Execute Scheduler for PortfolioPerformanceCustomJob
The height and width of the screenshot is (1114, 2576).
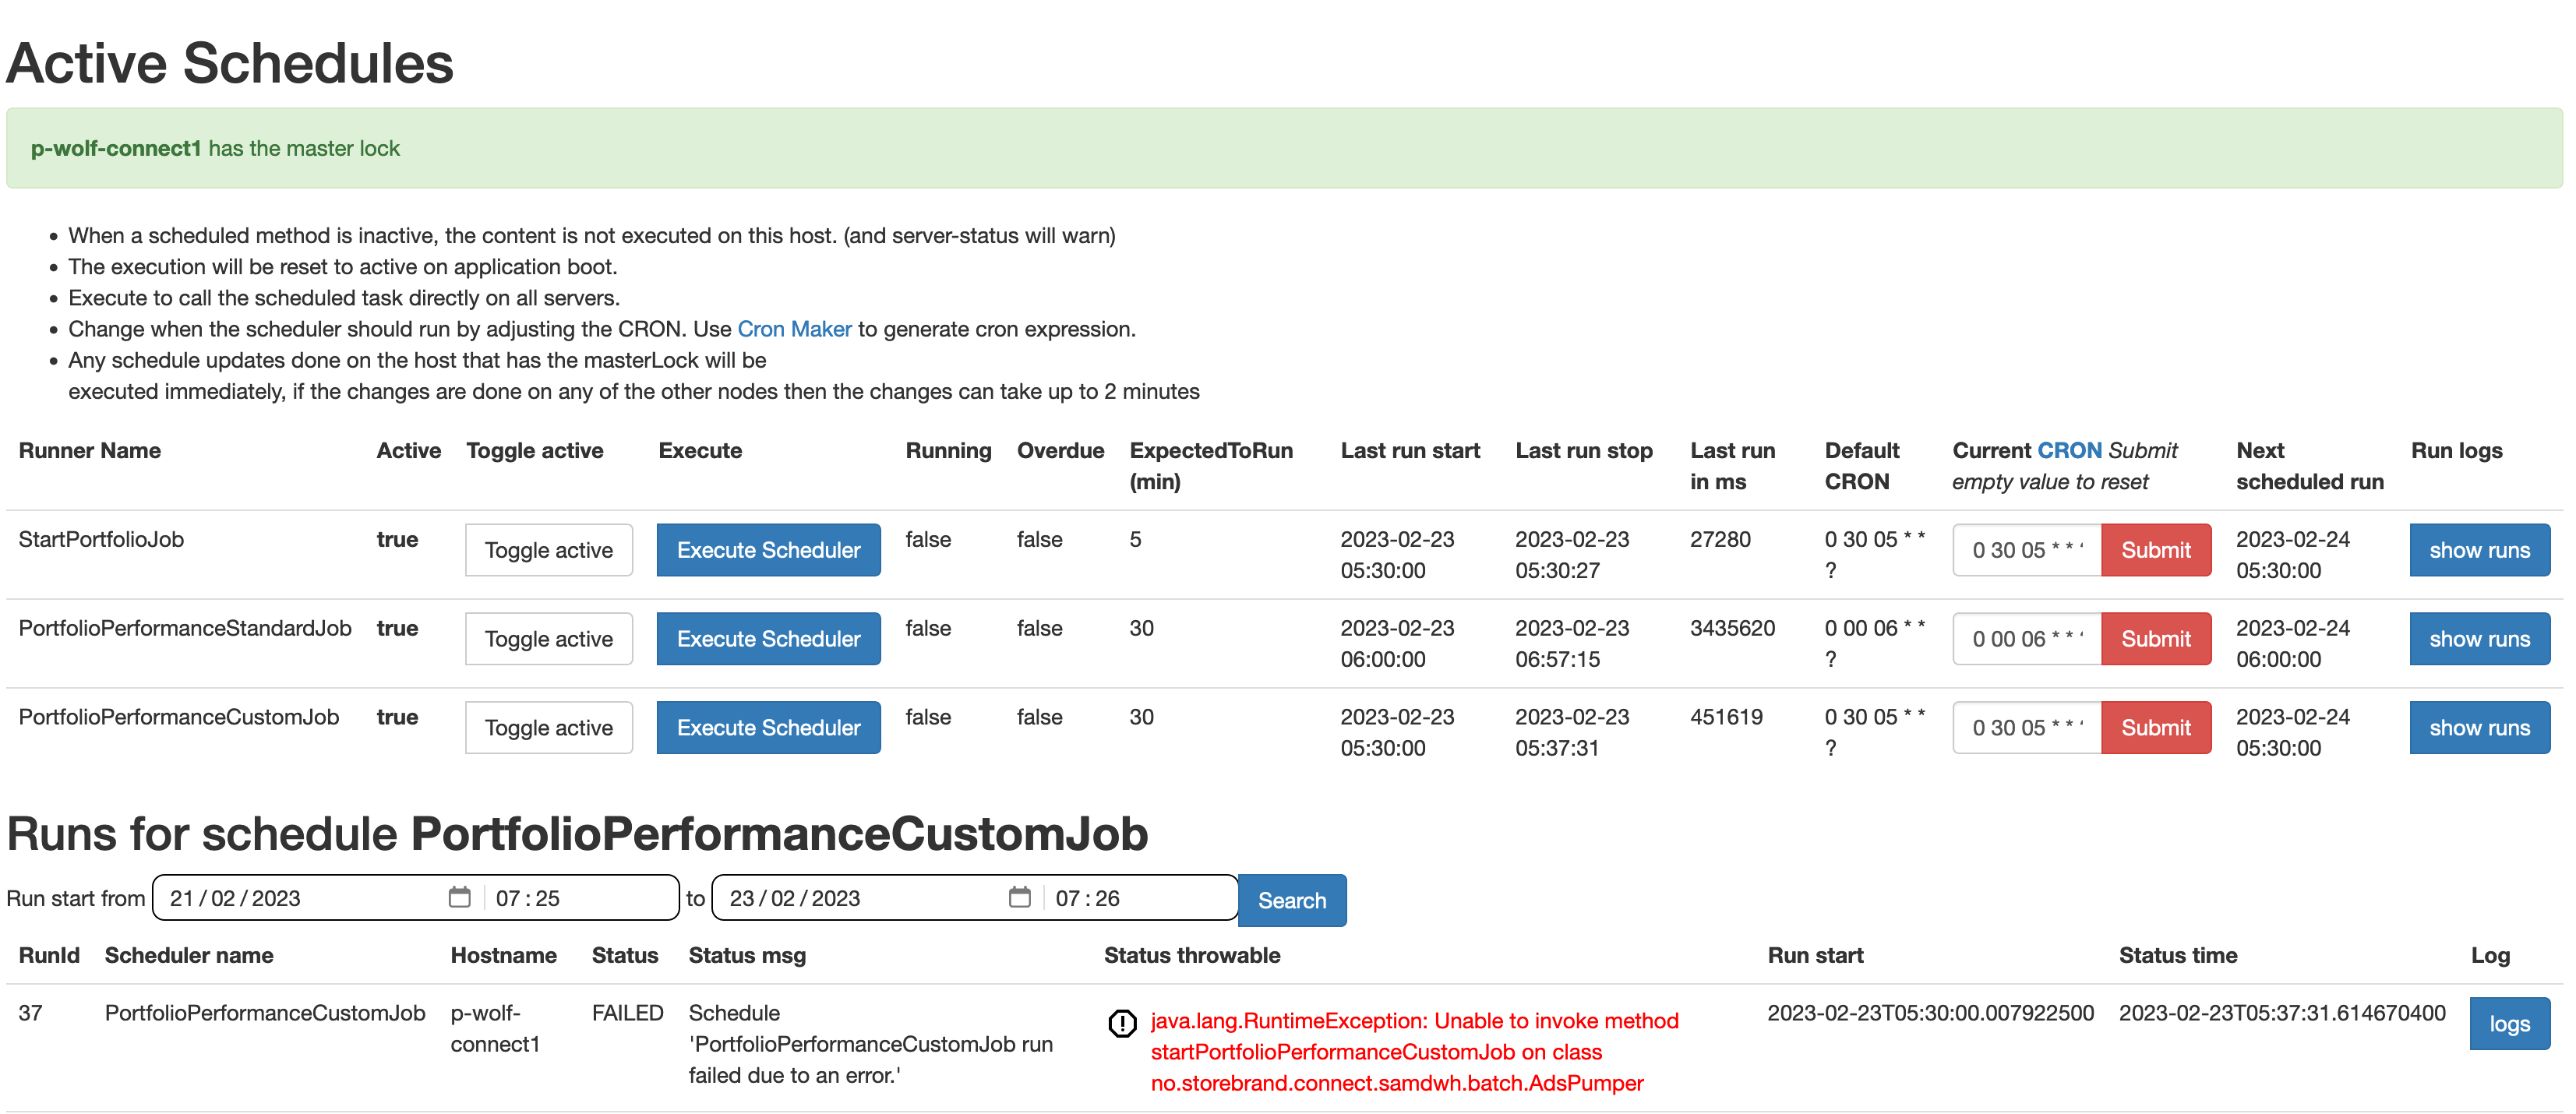click(768, 728)
